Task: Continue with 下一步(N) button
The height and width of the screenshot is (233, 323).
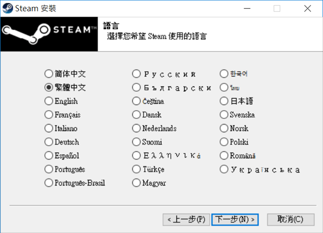Action: (235, 219)
